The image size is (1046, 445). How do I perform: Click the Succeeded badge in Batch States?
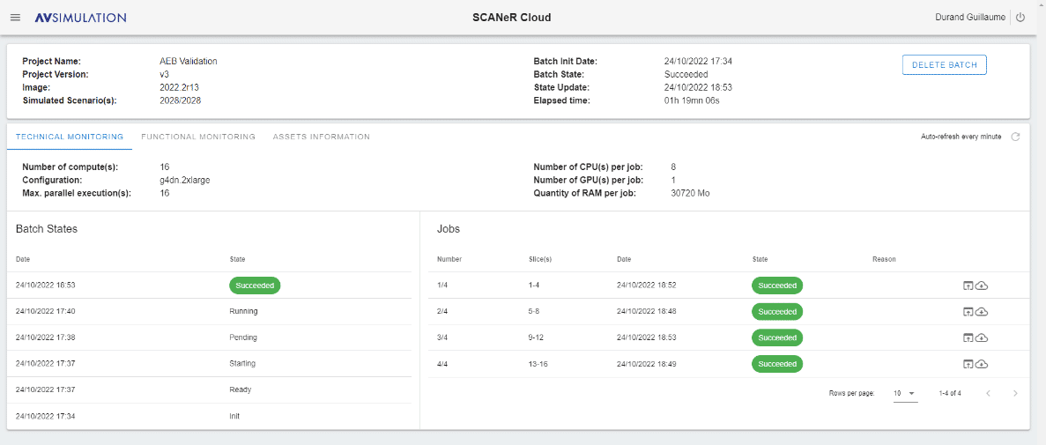tap(255, 286)
